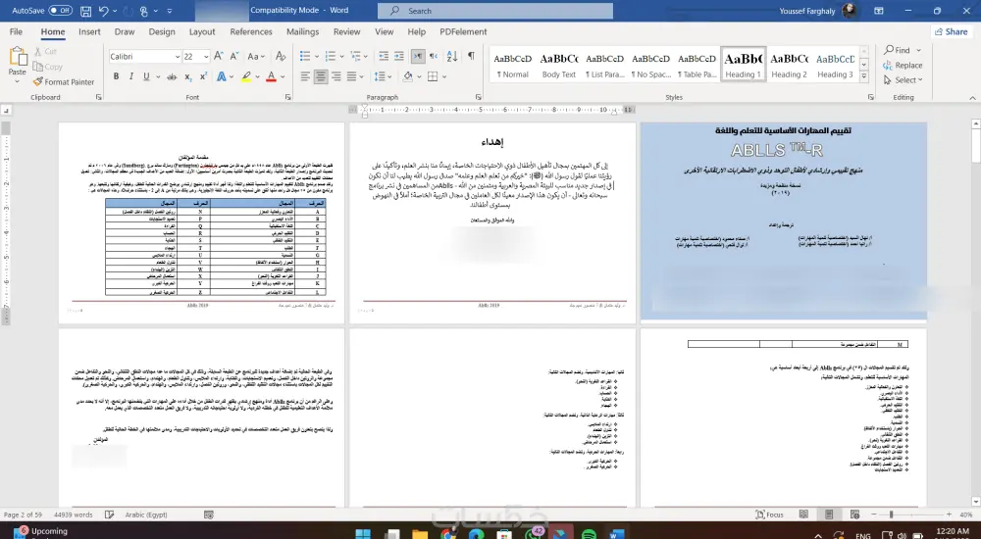Screen dimensions: 981x539
Task: Open the Paste options dropdown
Action: pyautogui.click(x=17, y=82)
